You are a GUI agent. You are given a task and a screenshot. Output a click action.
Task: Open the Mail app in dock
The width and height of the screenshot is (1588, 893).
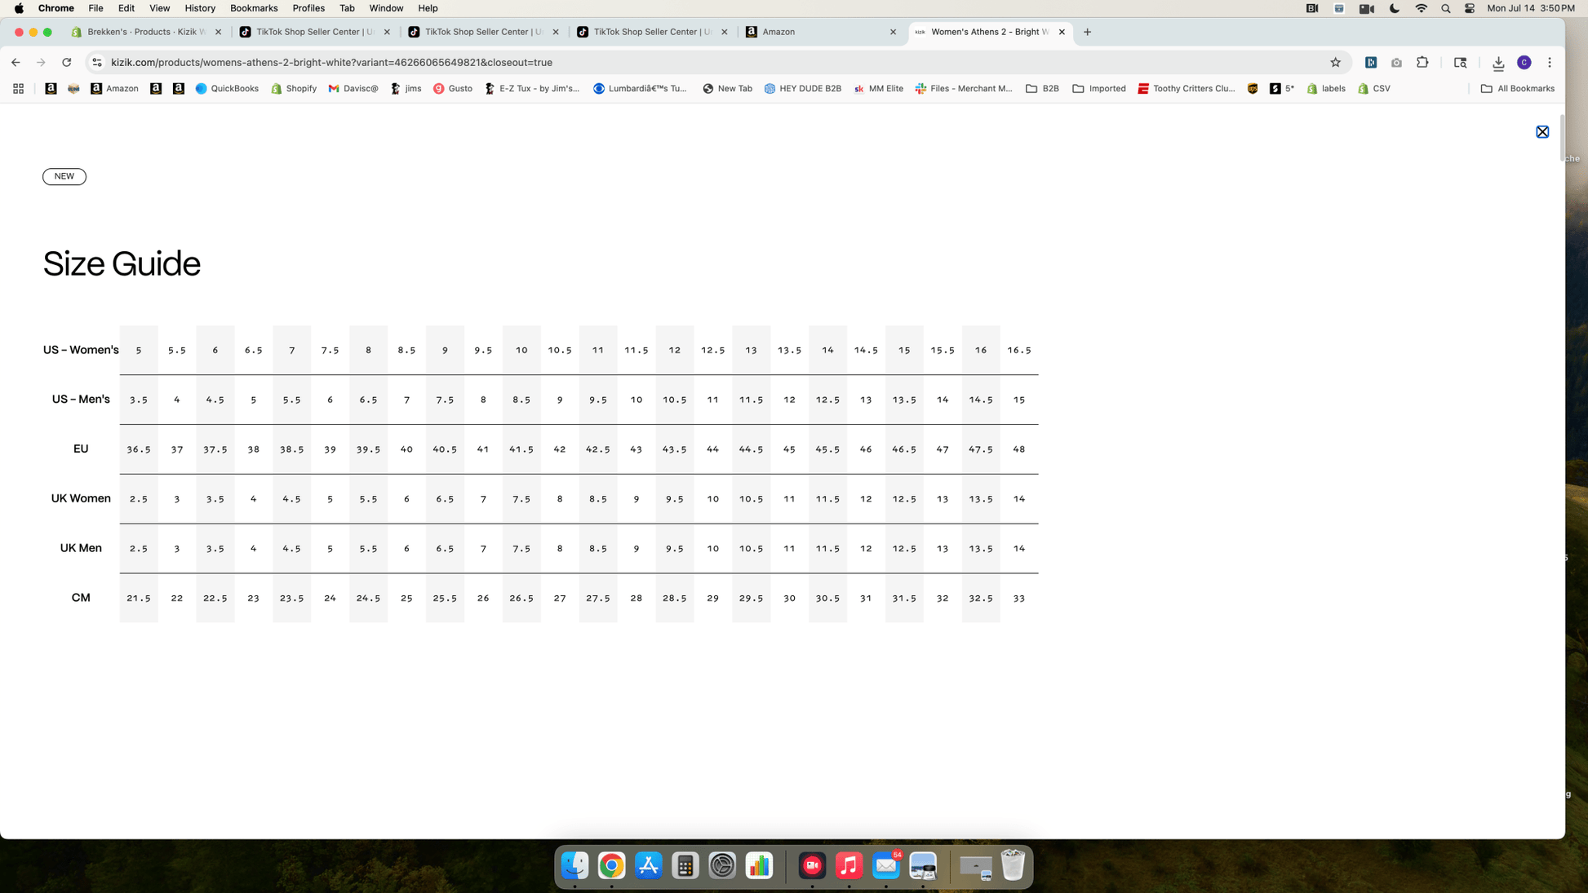pyautogui.click(x=885, y=865)
